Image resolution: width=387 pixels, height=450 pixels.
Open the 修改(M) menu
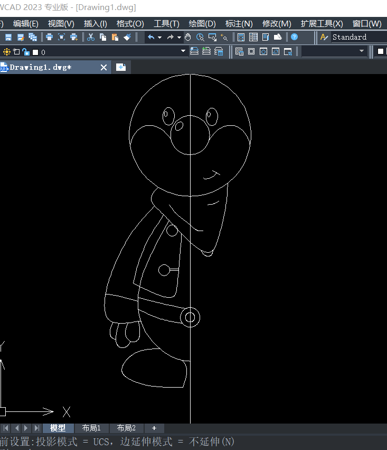coord(277,24)
